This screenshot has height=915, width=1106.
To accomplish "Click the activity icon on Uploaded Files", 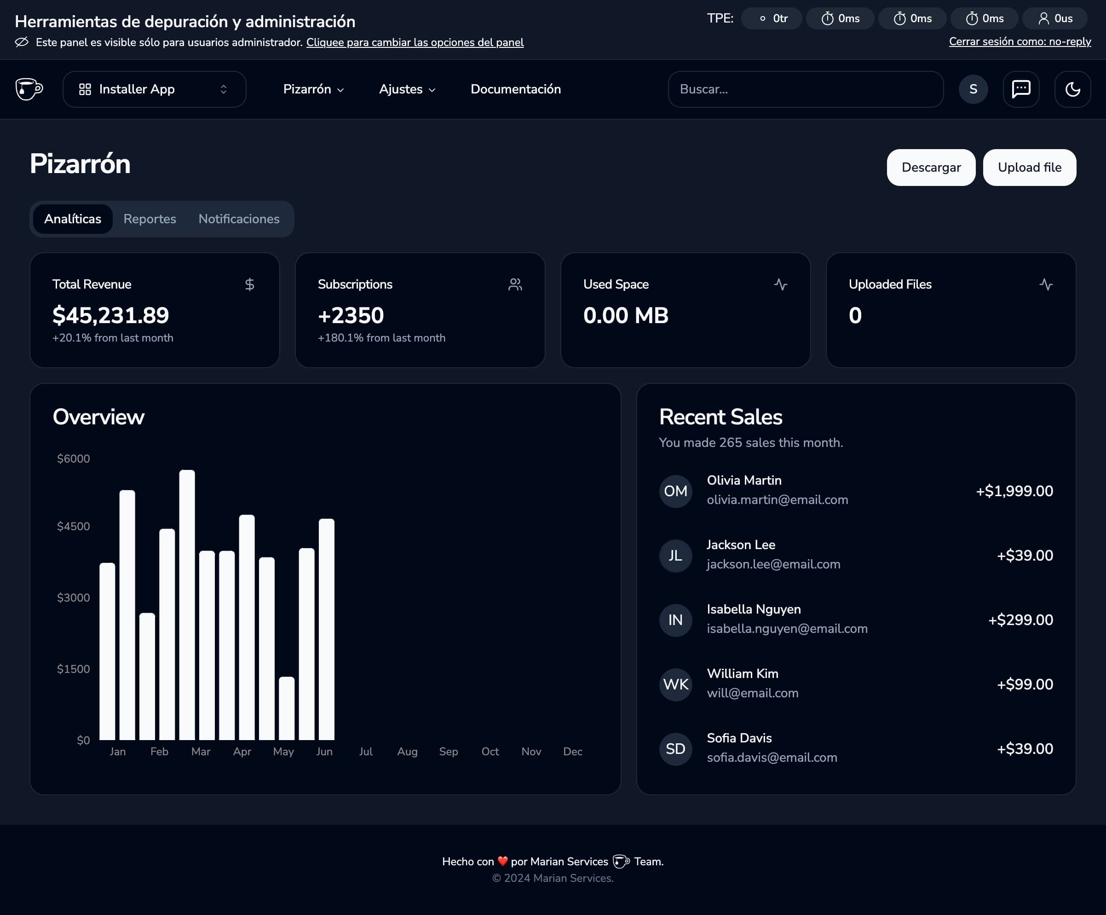I will (x=1046, y=284).
